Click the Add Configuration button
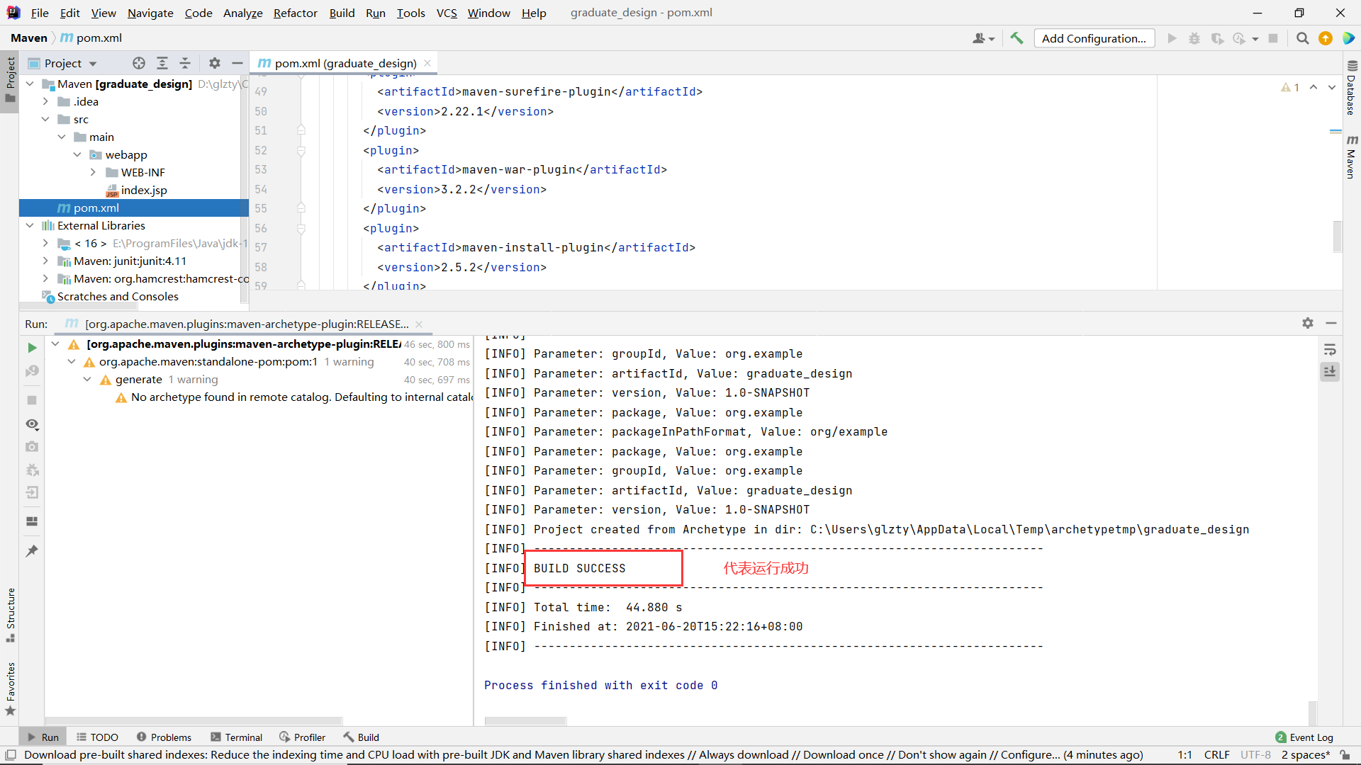Image resolution: width=1361 pixels, height=765 pixels. 1094,38
